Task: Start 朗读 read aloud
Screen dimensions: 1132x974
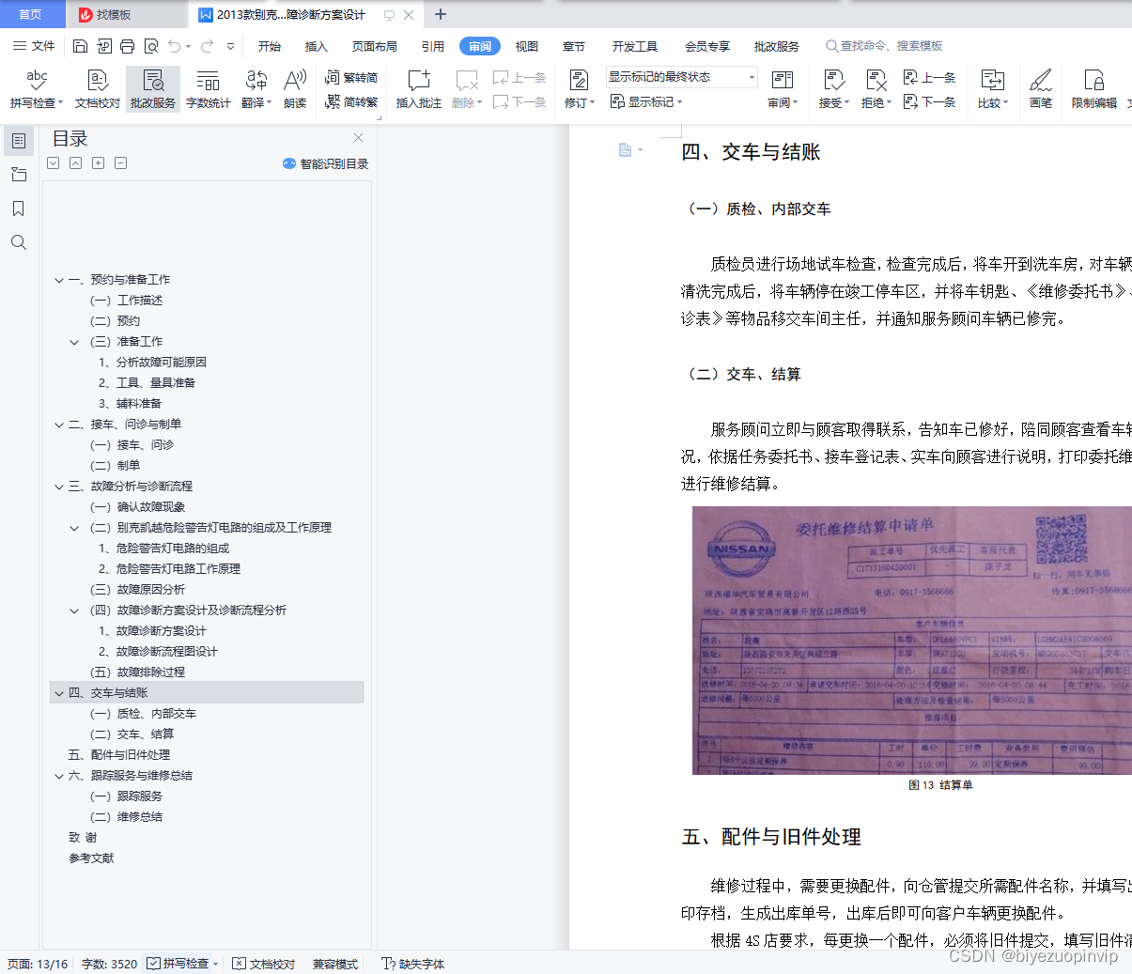Action: pyautogui.click(x=294, y=88)
